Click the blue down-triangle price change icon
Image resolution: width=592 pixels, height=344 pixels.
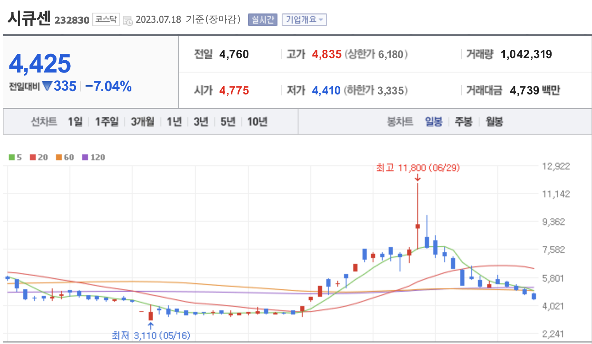point(47,86)
